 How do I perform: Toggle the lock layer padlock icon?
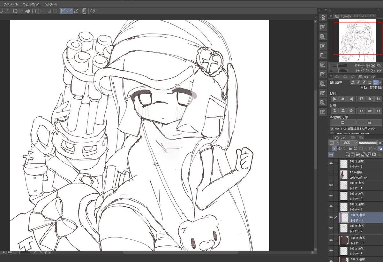[350, 149]
